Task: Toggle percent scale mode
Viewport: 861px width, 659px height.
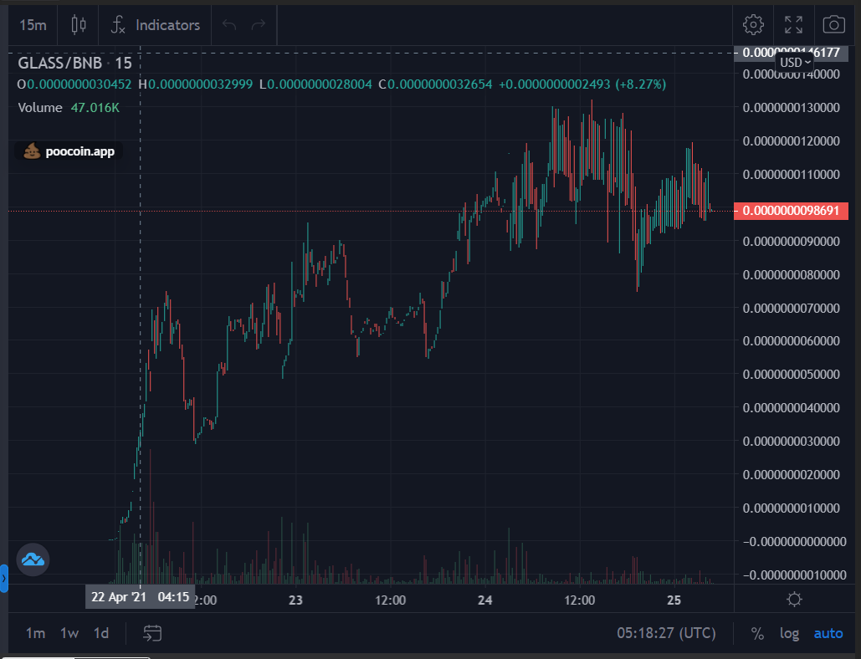Action: coord(757,634)
